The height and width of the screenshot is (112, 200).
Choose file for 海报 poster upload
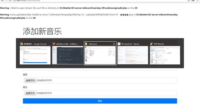[x=30, y=80]
